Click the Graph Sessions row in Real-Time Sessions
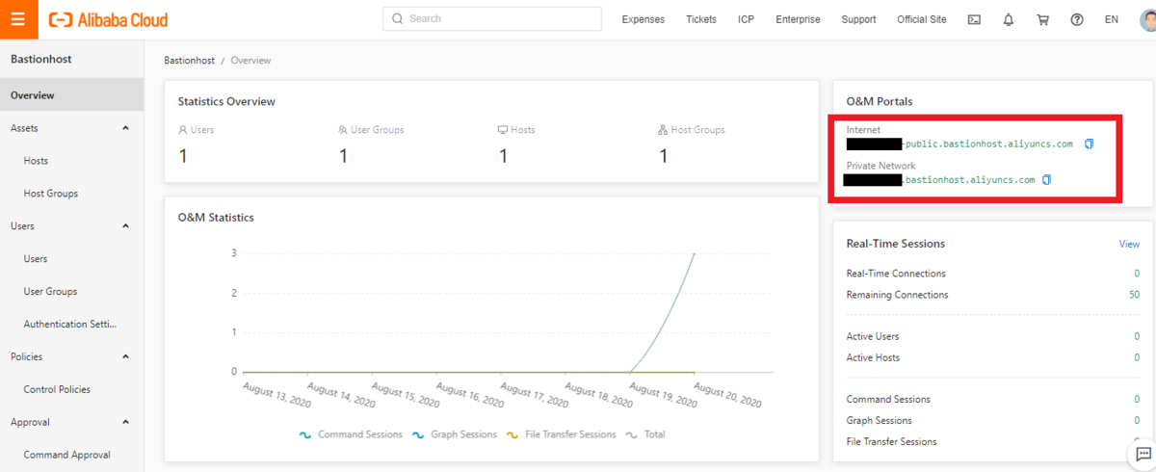 (993, 421)
